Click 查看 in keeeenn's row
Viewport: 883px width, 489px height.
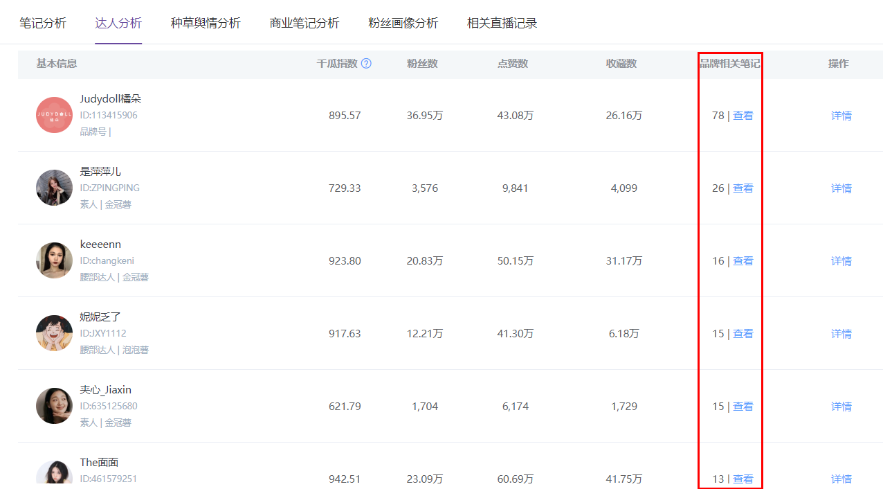click(743, 261)
